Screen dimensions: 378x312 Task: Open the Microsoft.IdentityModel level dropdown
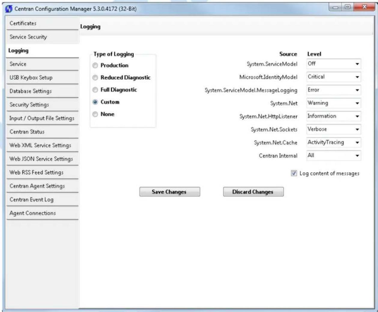334,77
